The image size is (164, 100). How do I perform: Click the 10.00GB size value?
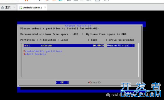(x=98, y=46)
